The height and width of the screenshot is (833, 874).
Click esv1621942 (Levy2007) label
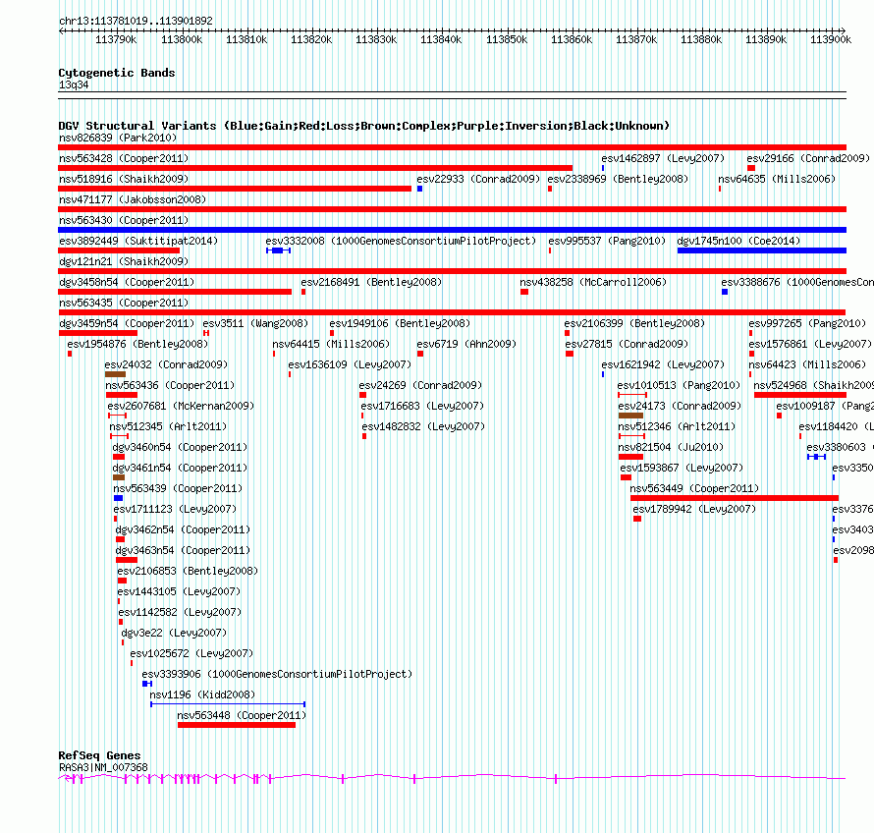pos(663,364)
